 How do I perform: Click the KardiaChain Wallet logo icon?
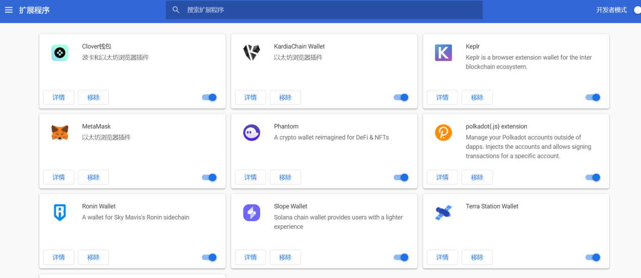[x=252, y=52]
